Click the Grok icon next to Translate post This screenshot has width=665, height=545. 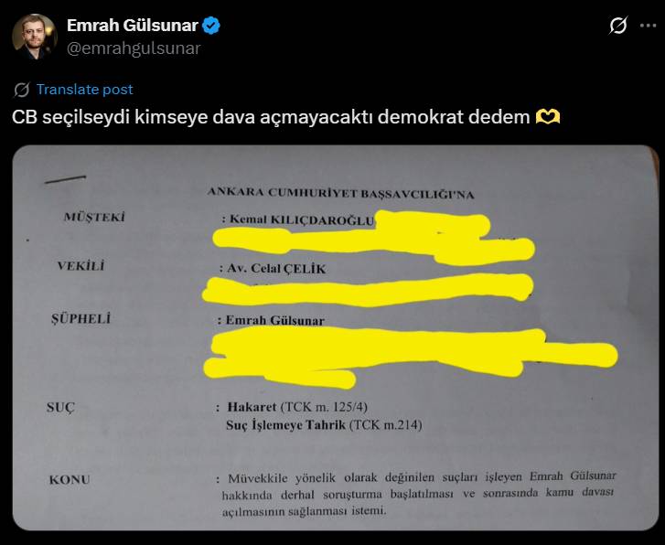22,90
